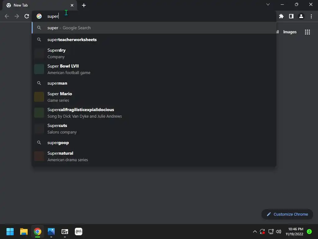318x239 pixels.
Task: Select the New Tab tab
Action: point(40,5)
